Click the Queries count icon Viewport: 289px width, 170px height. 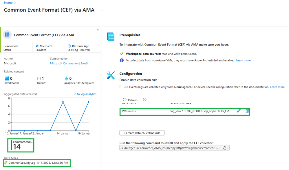[39, 79]
